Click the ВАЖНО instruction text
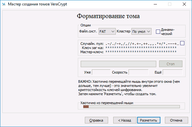 pos(129,88)
